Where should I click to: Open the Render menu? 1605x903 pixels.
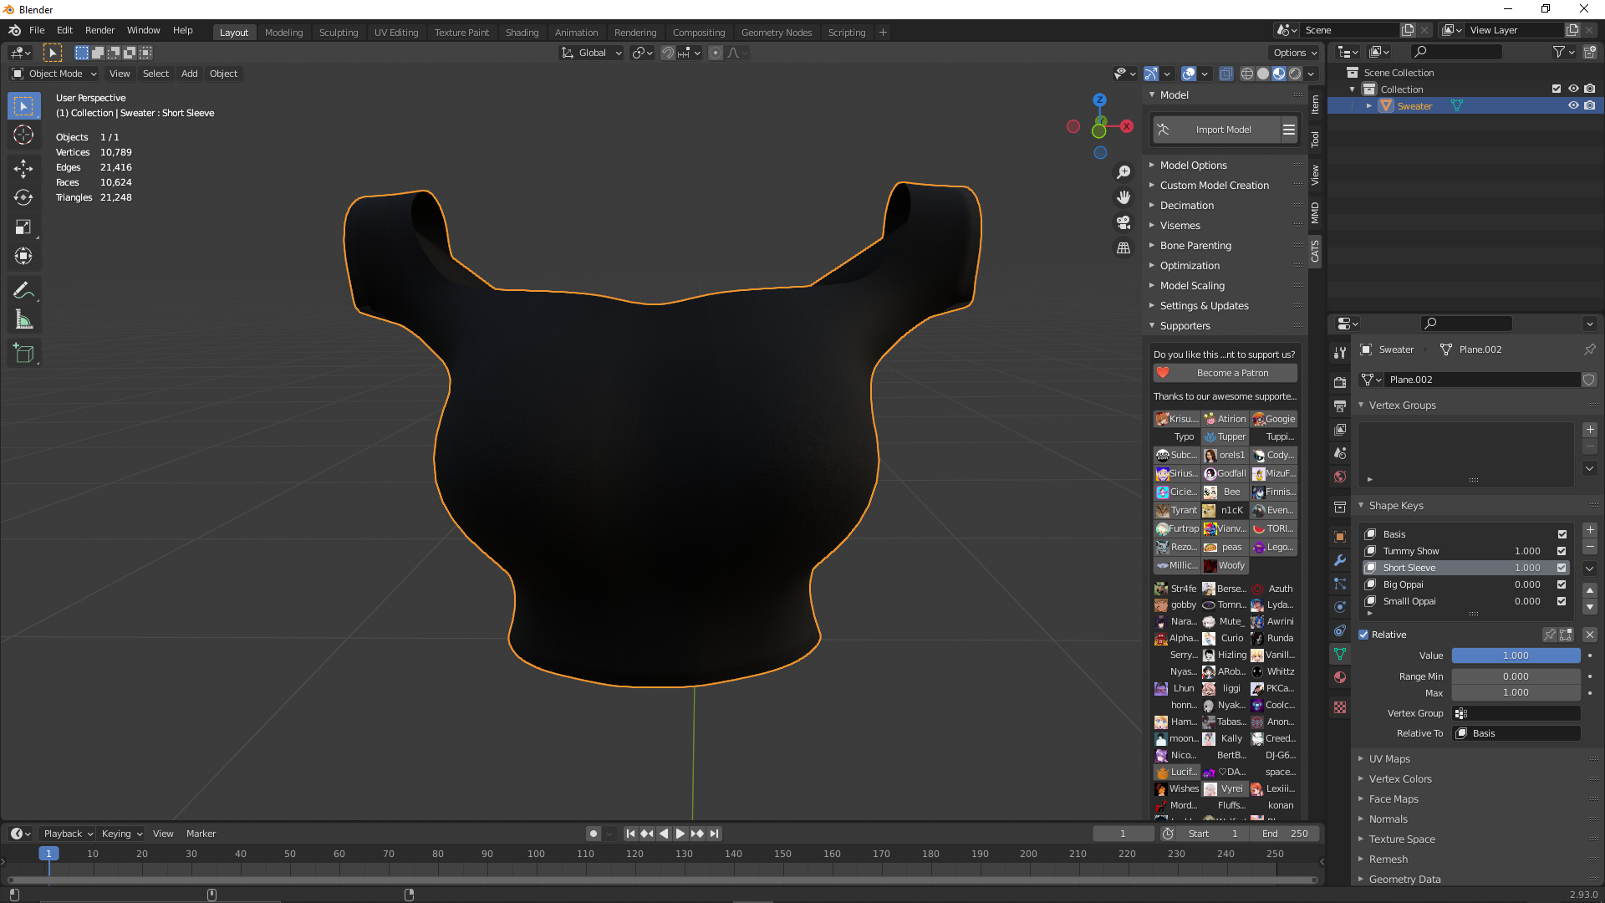[x=99, y=30]
